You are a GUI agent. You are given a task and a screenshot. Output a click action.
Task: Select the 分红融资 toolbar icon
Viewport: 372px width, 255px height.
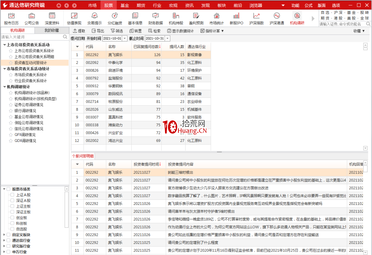tap(115, 16)
